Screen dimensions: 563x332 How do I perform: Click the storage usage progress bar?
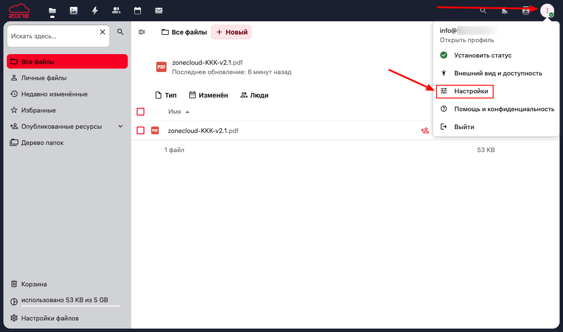pos(71,306)
